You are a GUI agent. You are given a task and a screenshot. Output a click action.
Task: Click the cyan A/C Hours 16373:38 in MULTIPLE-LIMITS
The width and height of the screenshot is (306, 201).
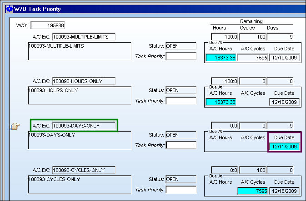(x=221, y=58)
